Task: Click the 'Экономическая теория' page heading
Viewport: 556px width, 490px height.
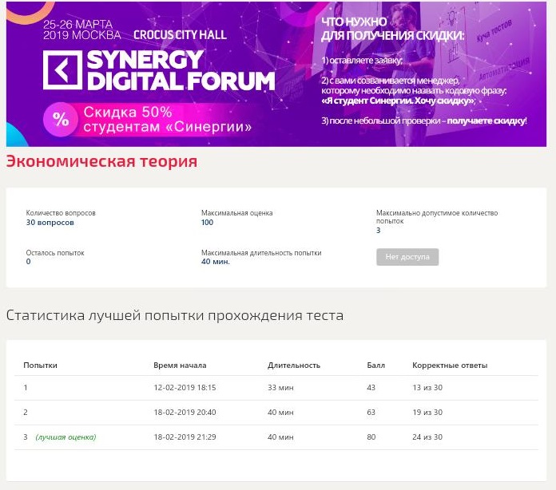Action: point(101,161)
